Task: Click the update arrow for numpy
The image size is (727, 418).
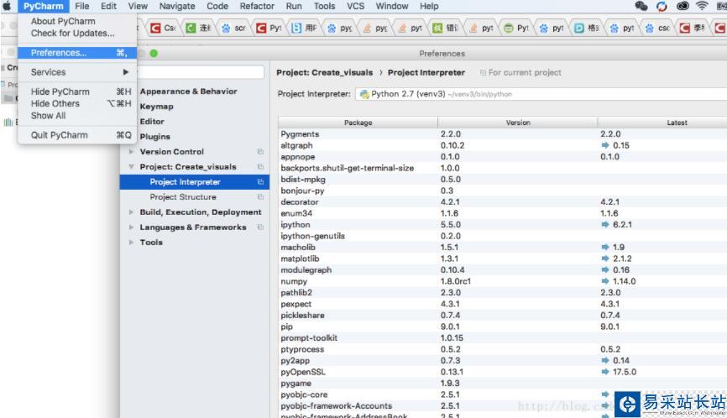Action: (x=605, y=281)
